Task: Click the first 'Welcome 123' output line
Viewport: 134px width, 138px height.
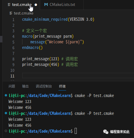Action: [x=20, y=101]
